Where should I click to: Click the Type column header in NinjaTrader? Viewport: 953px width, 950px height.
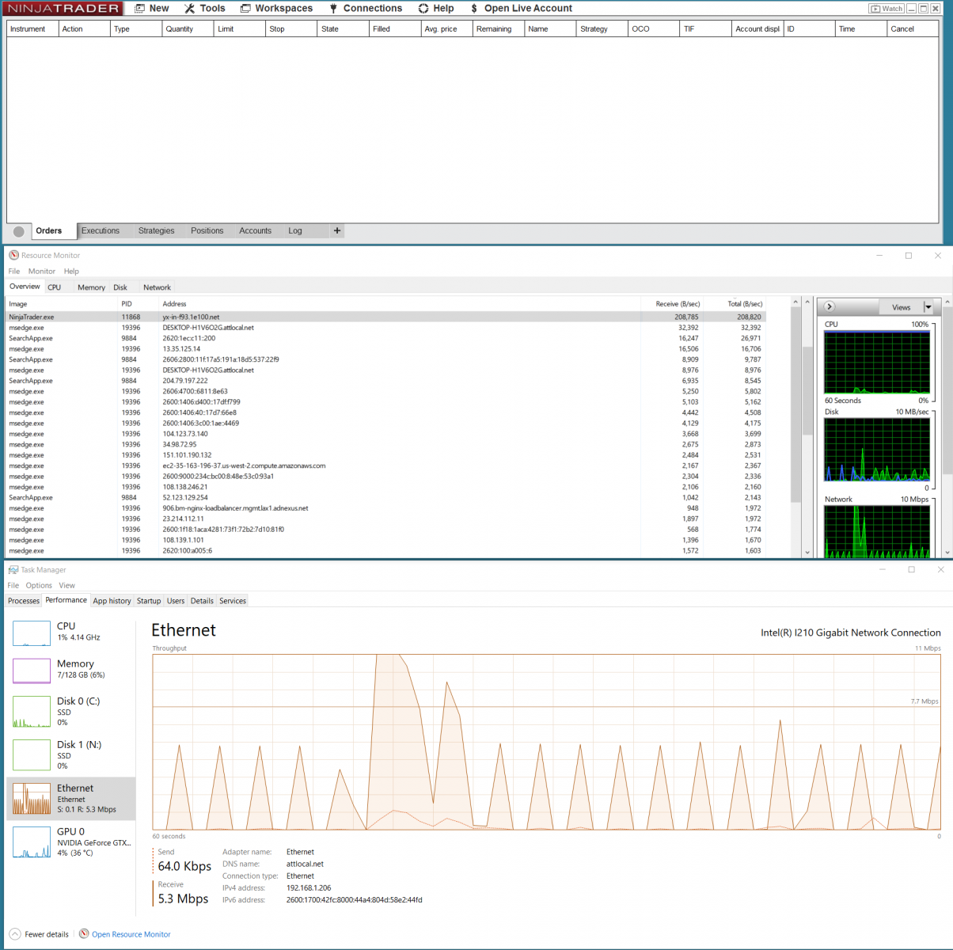pyautogui.click(x=135, y=28)
